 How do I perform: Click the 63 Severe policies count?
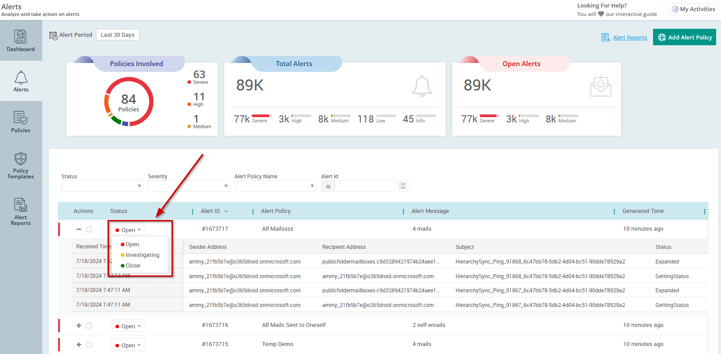pos(199,75)
